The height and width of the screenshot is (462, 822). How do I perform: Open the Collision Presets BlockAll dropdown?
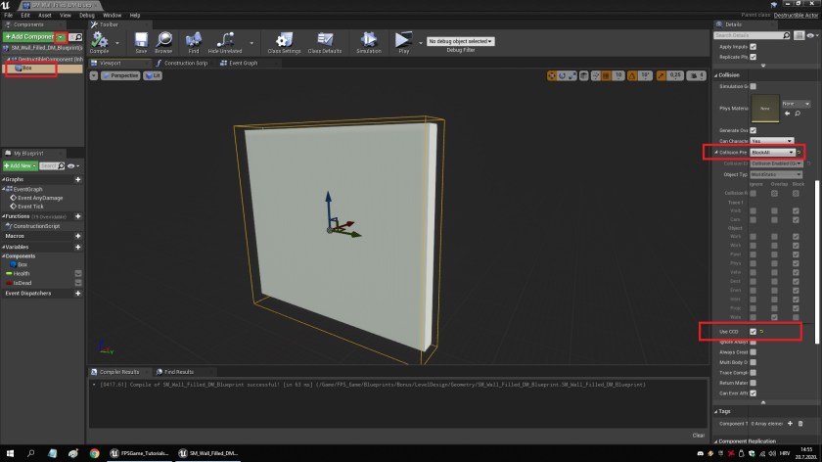[770, 153]
